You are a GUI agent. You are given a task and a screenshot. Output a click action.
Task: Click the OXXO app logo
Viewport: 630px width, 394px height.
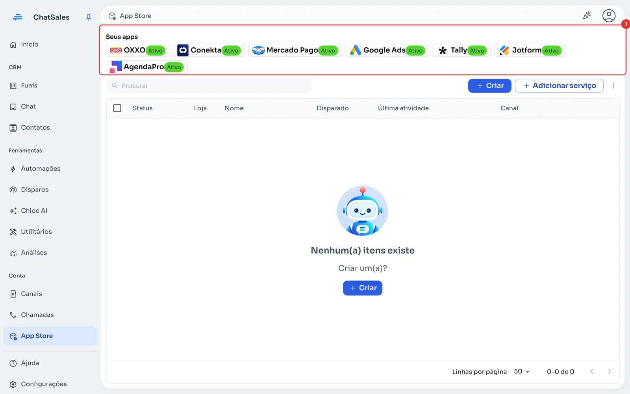pos(116,50)
